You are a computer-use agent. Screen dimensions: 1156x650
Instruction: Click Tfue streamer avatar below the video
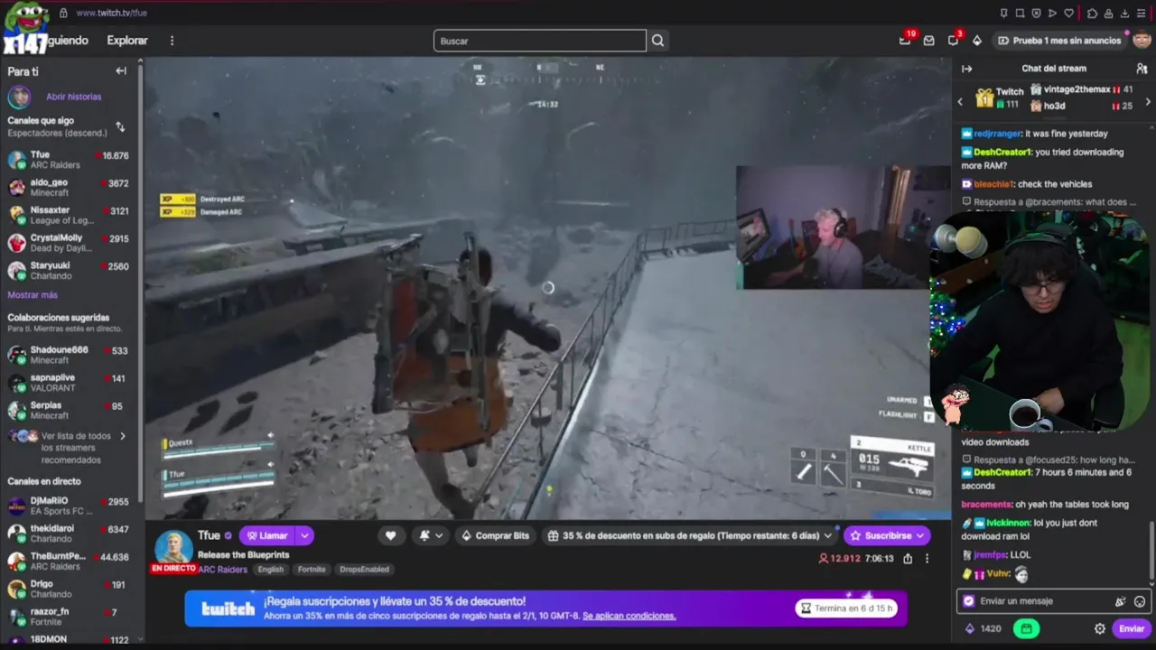pos(173,547)
